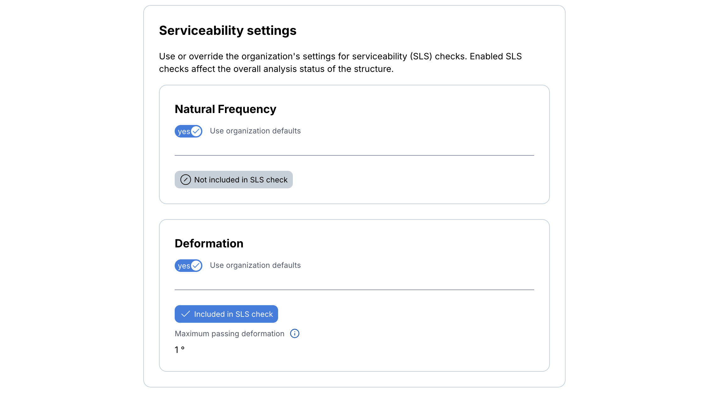The width and height of the screenshot is (712, 400).
Task: Click the Not included in SLS check badge
Action: [x=234, y=180]
